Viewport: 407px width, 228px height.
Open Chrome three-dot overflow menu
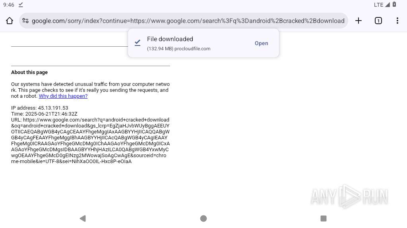[x=397, y=21]
